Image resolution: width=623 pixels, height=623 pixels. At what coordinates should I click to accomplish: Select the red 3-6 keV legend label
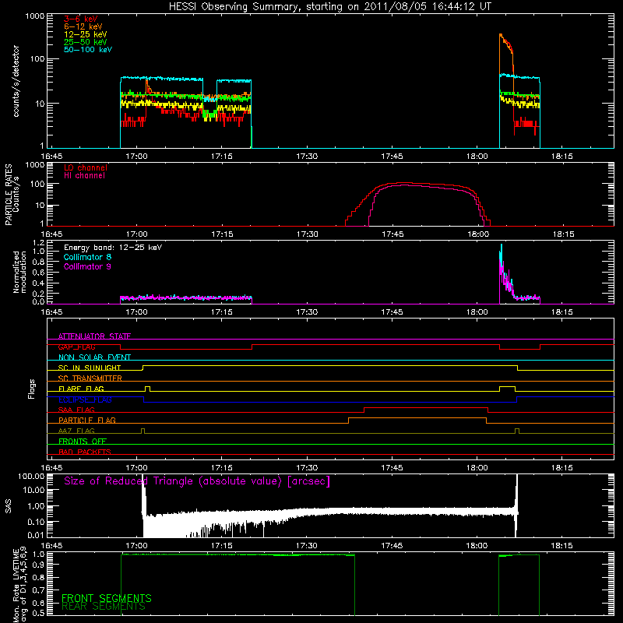(x=81, y=19)
